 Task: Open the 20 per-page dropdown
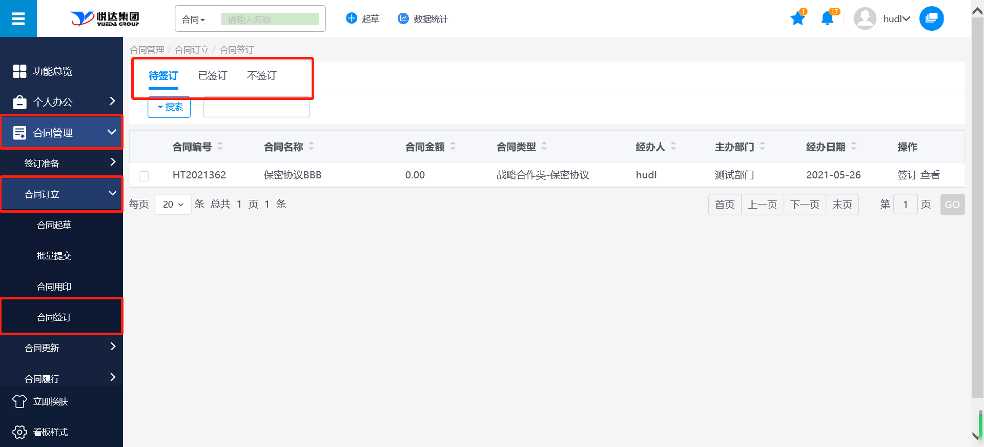click(173, 205)
